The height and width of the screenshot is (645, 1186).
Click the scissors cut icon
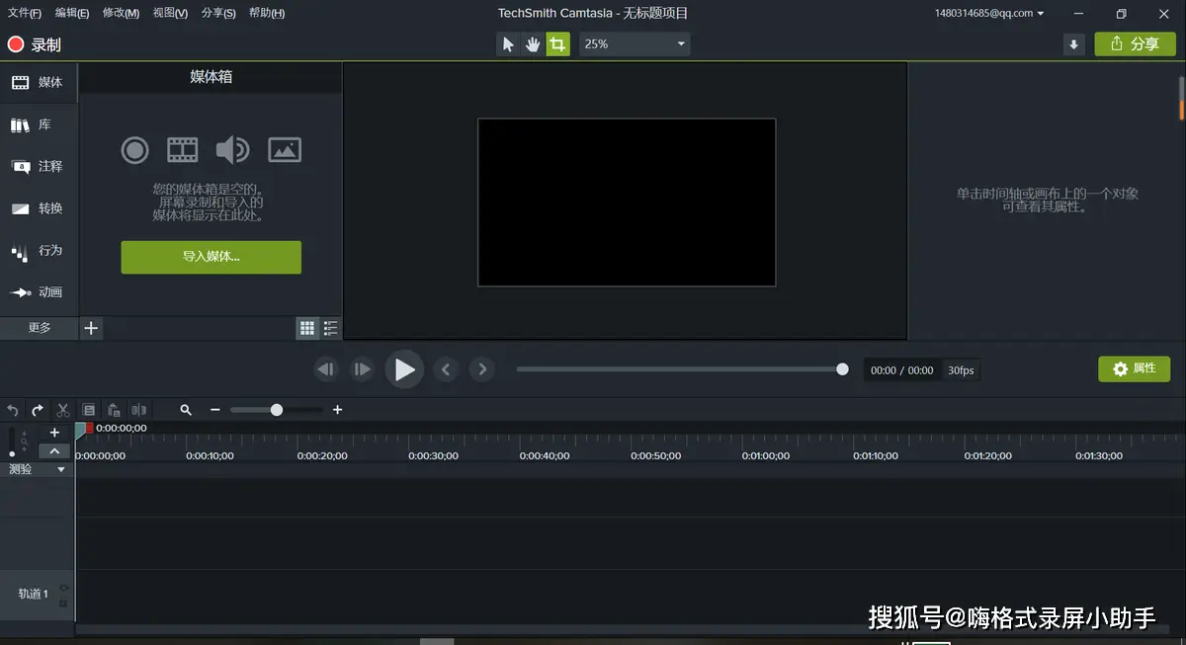tap(63, 410)
